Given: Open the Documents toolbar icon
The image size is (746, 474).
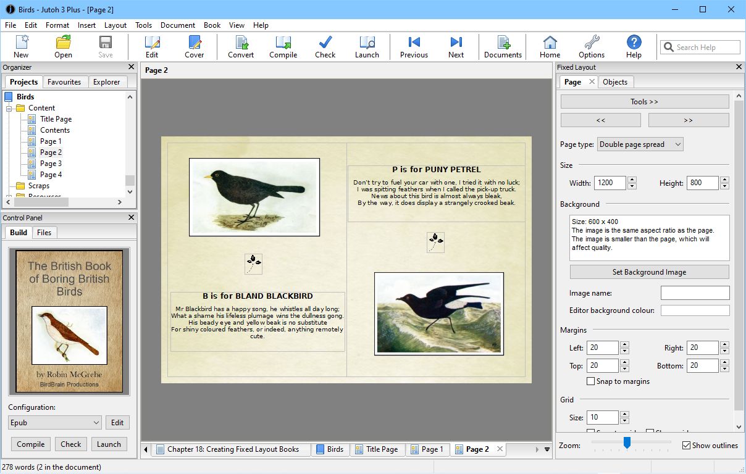Looking at the screenshot, I should [503, 47].
